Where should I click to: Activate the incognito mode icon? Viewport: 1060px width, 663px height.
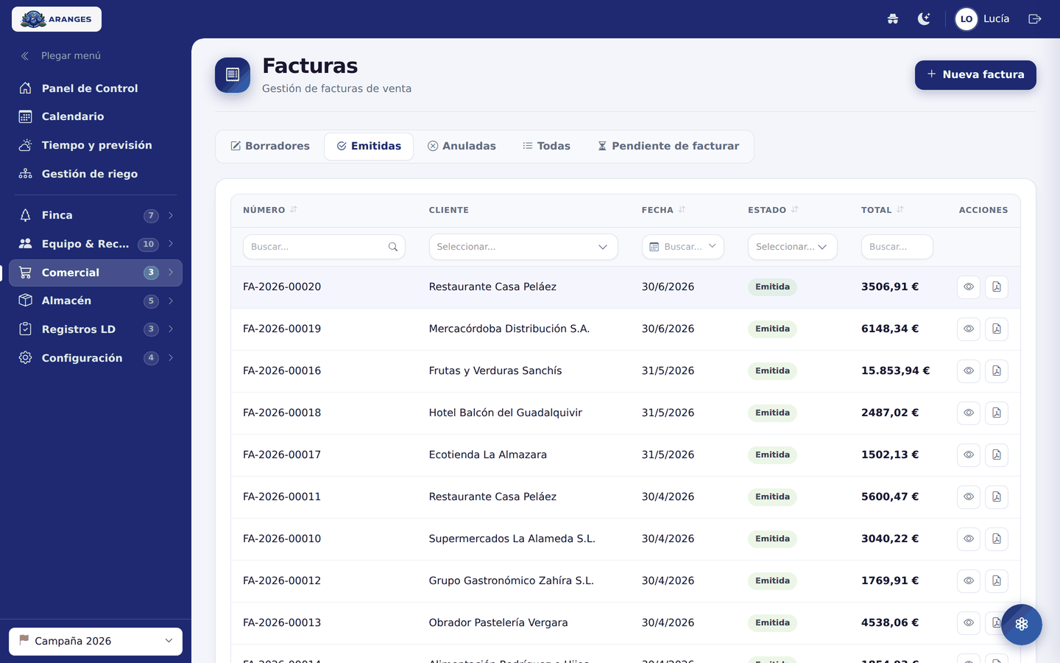tap(893, 19)
